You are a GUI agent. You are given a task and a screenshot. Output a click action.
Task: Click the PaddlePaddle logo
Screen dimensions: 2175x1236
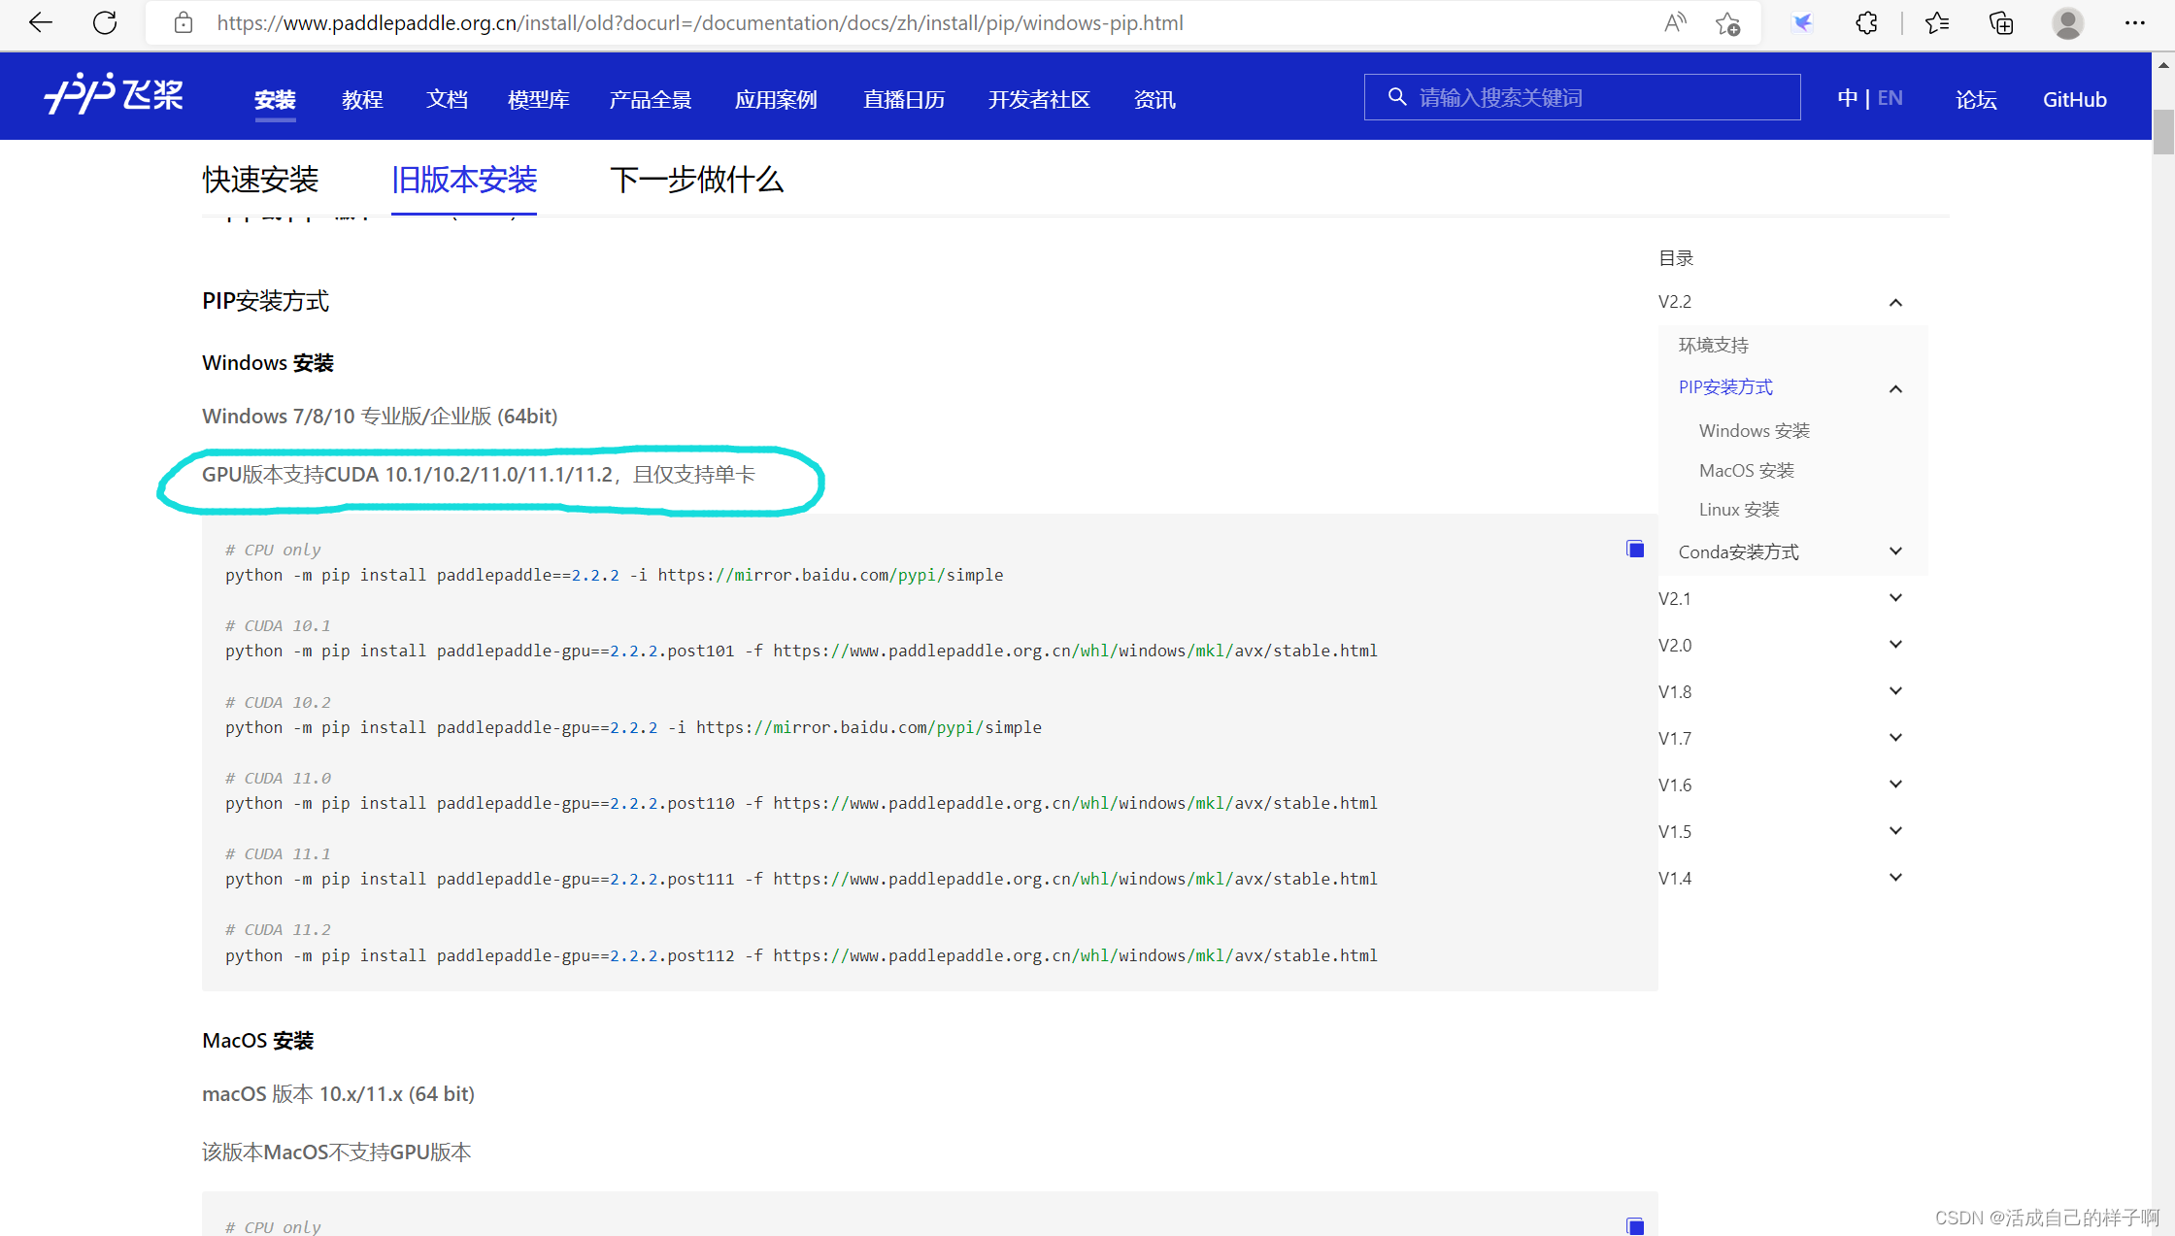tap(114, 95)
